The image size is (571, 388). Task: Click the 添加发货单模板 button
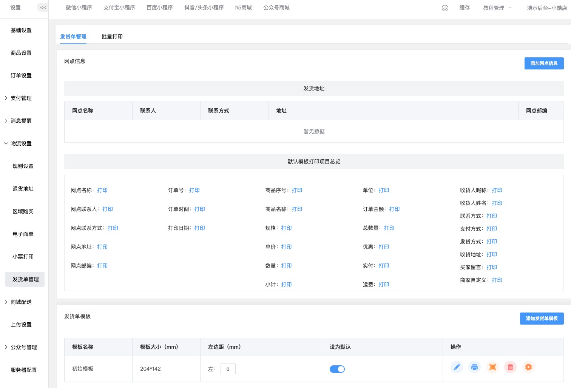[x=542, y=319]
